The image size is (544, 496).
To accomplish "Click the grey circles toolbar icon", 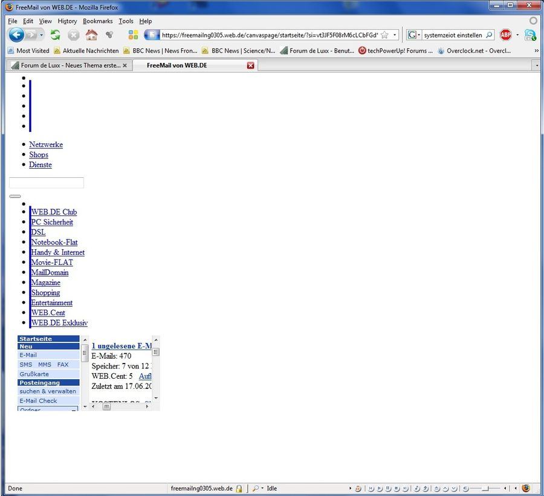I will click(x=109, y=34).
